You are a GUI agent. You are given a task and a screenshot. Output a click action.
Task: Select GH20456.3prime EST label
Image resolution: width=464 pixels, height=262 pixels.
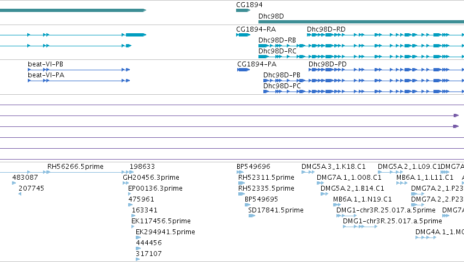point(151,178)
